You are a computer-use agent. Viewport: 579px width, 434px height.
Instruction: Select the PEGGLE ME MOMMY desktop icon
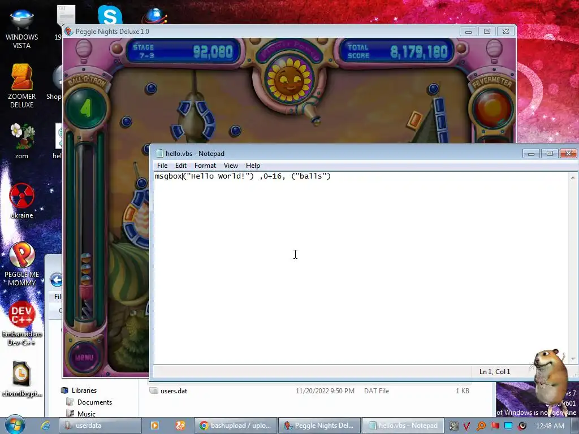(22, 264)
